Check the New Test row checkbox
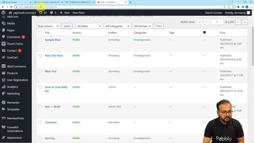Screen dimensions: 254x143 coord(40,71)
